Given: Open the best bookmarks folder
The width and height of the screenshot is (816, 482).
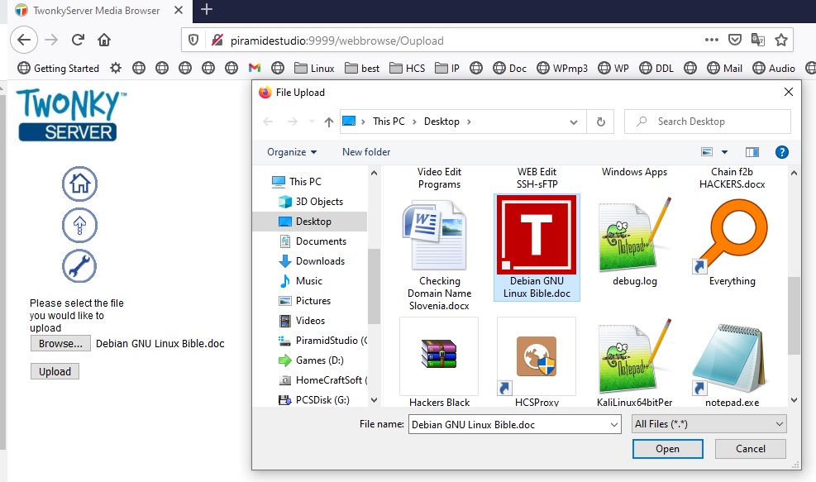Looking at the screenshot, I should pyautogui.click(x=362, y=68).
